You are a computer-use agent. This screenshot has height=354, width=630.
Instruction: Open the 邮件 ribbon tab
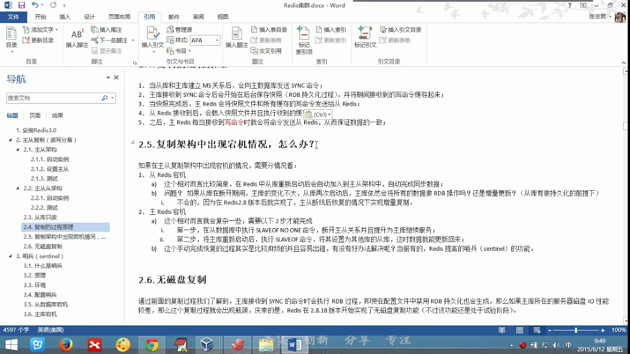174,17
